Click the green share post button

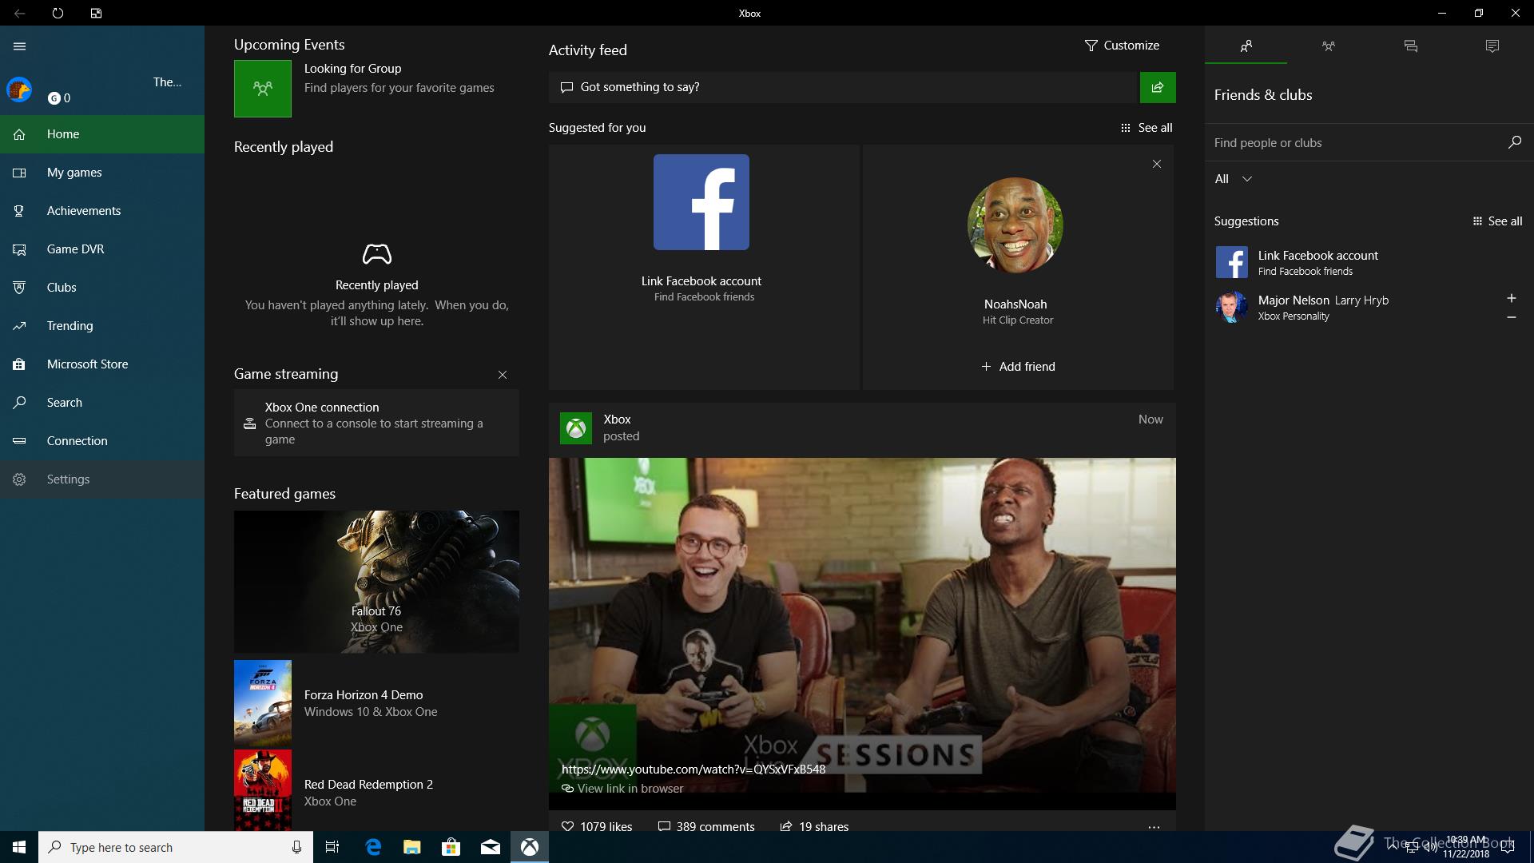(1158, 87)
